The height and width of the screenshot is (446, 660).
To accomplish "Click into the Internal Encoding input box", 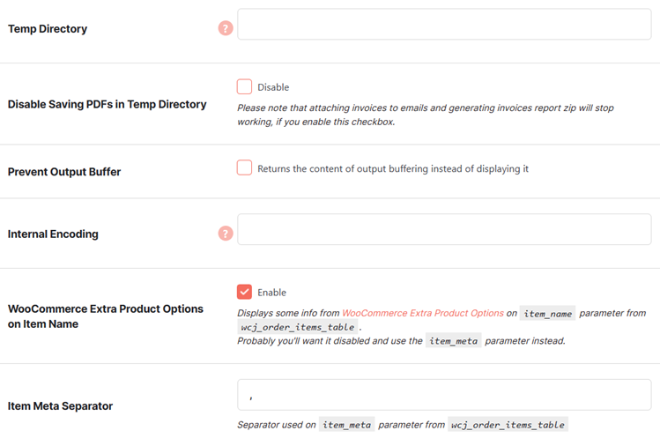I will pos(444,229).
